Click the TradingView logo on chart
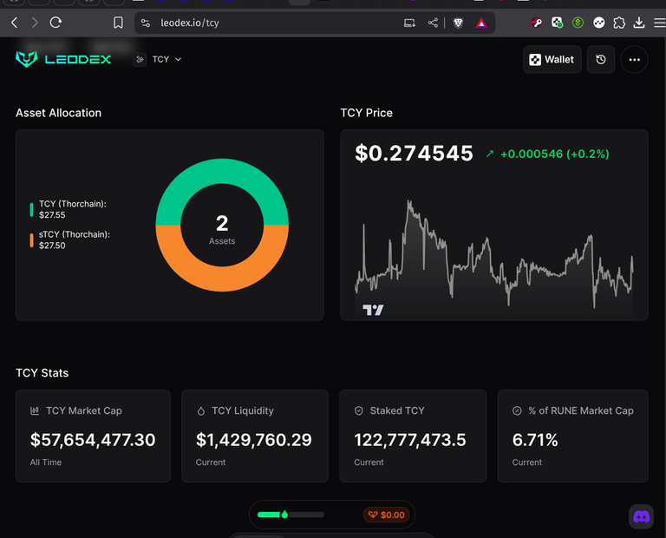The image size is (666, 538). pos(373,310)
